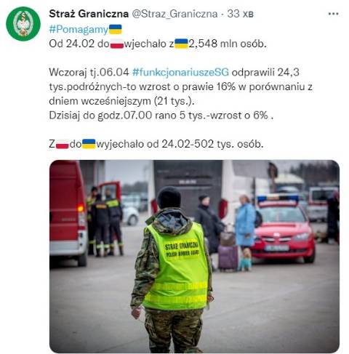Image resolution: width=349 pixels, height=354 pixels.
Task: Click the Polish flag emoji after 'Z' in last line
Action: [63, 144]
